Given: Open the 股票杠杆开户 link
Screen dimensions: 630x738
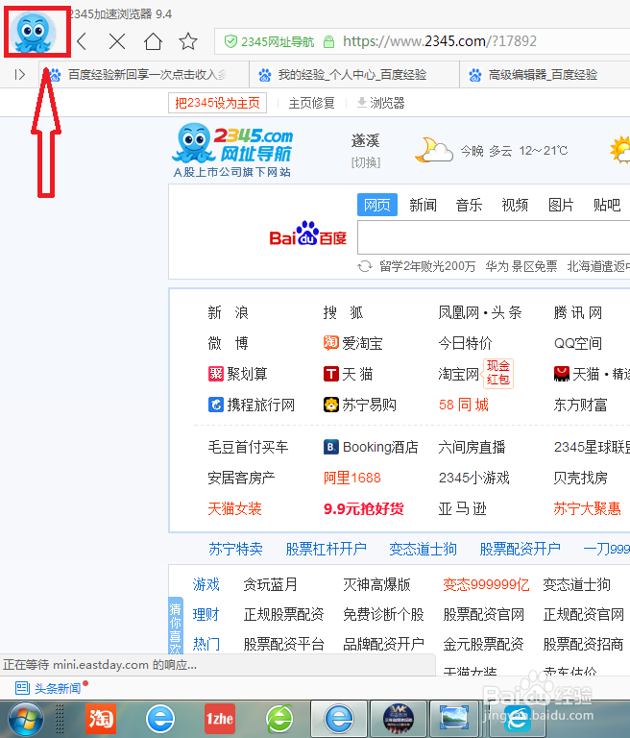Looking at the screenshot, I should 327,549.
